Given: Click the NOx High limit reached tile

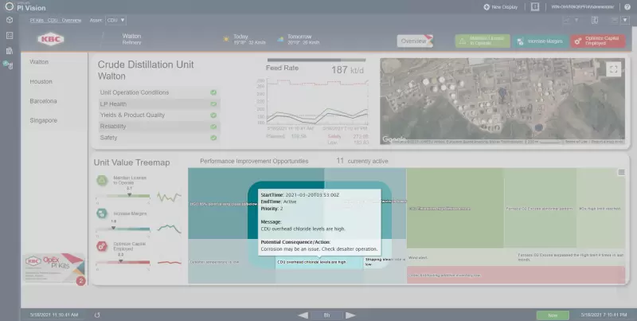Looking at the screenshot, I should point(600,209).
